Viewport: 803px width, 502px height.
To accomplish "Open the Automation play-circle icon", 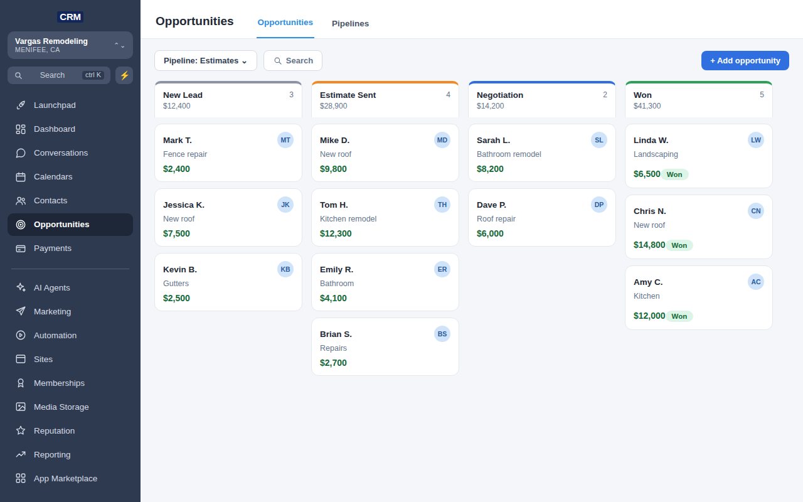I will tap(21, 336).
